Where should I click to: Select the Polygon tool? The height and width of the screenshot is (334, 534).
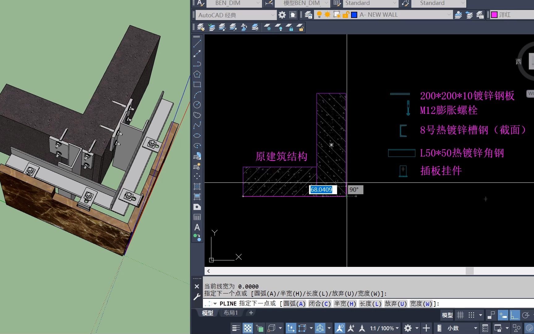[x=197, y=74]
